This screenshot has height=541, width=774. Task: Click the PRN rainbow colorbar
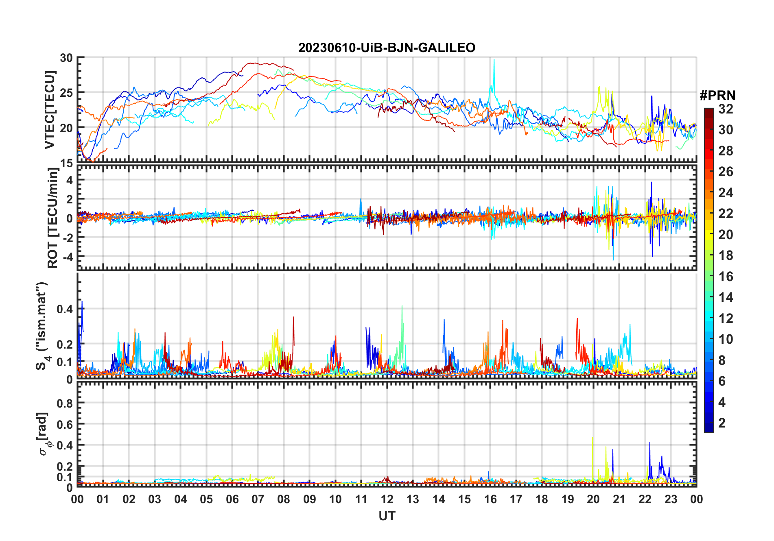point(708,270)
